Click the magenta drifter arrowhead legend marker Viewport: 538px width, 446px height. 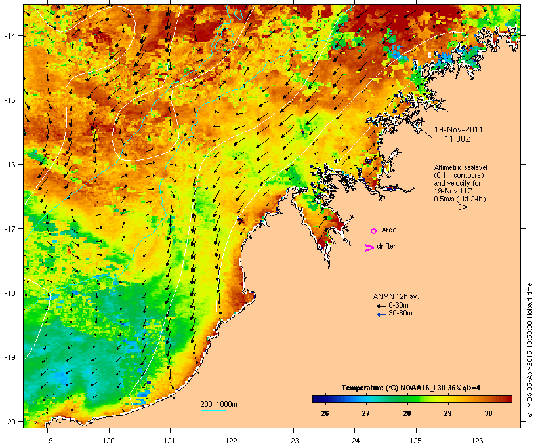(369, 248)
